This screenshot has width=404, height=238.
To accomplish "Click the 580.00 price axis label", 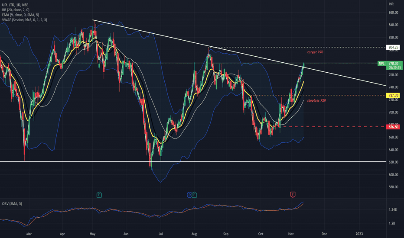I will pyautogui.click(x=394, y=187).
